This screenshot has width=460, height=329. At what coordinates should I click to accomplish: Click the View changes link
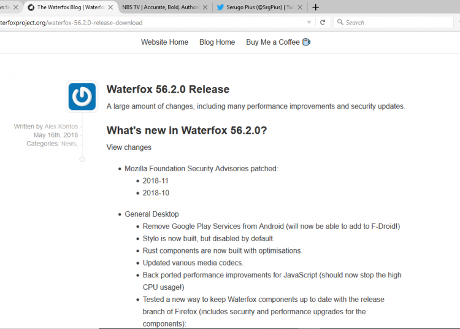click(129, 147)
